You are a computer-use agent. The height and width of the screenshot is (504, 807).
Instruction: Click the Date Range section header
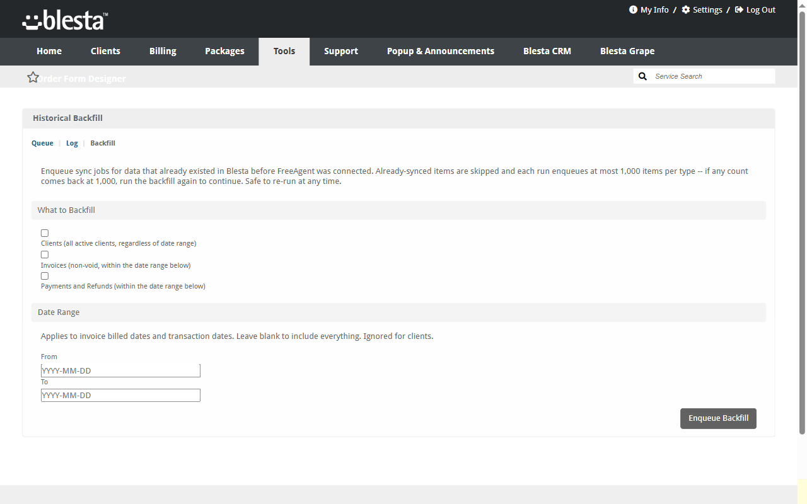(398, 312)
